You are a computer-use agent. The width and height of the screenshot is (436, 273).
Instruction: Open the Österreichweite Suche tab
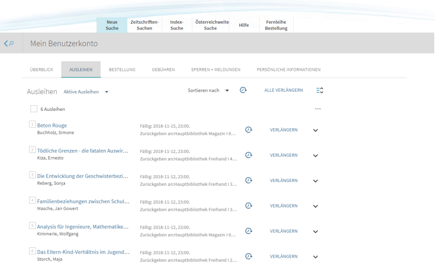coord(210,25)
